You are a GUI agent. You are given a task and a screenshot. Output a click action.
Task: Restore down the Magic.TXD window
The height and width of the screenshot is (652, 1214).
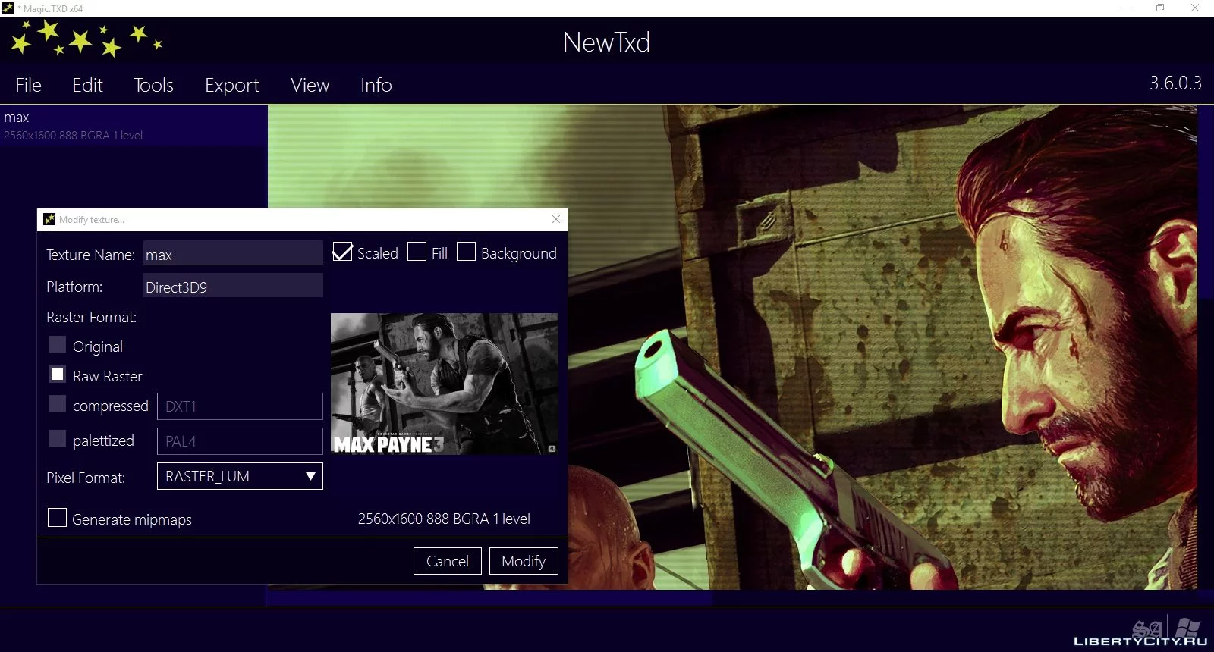[1160, 8]
